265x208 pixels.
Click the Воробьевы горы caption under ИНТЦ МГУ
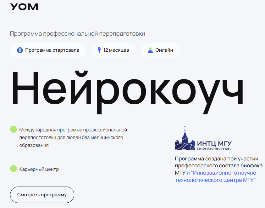214,149
